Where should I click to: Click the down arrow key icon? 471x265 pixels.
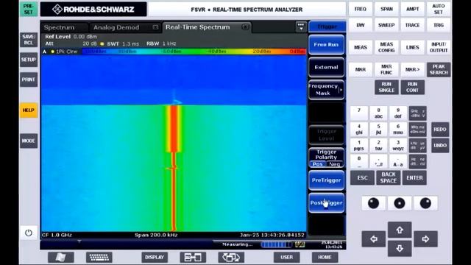coord(400,249)
